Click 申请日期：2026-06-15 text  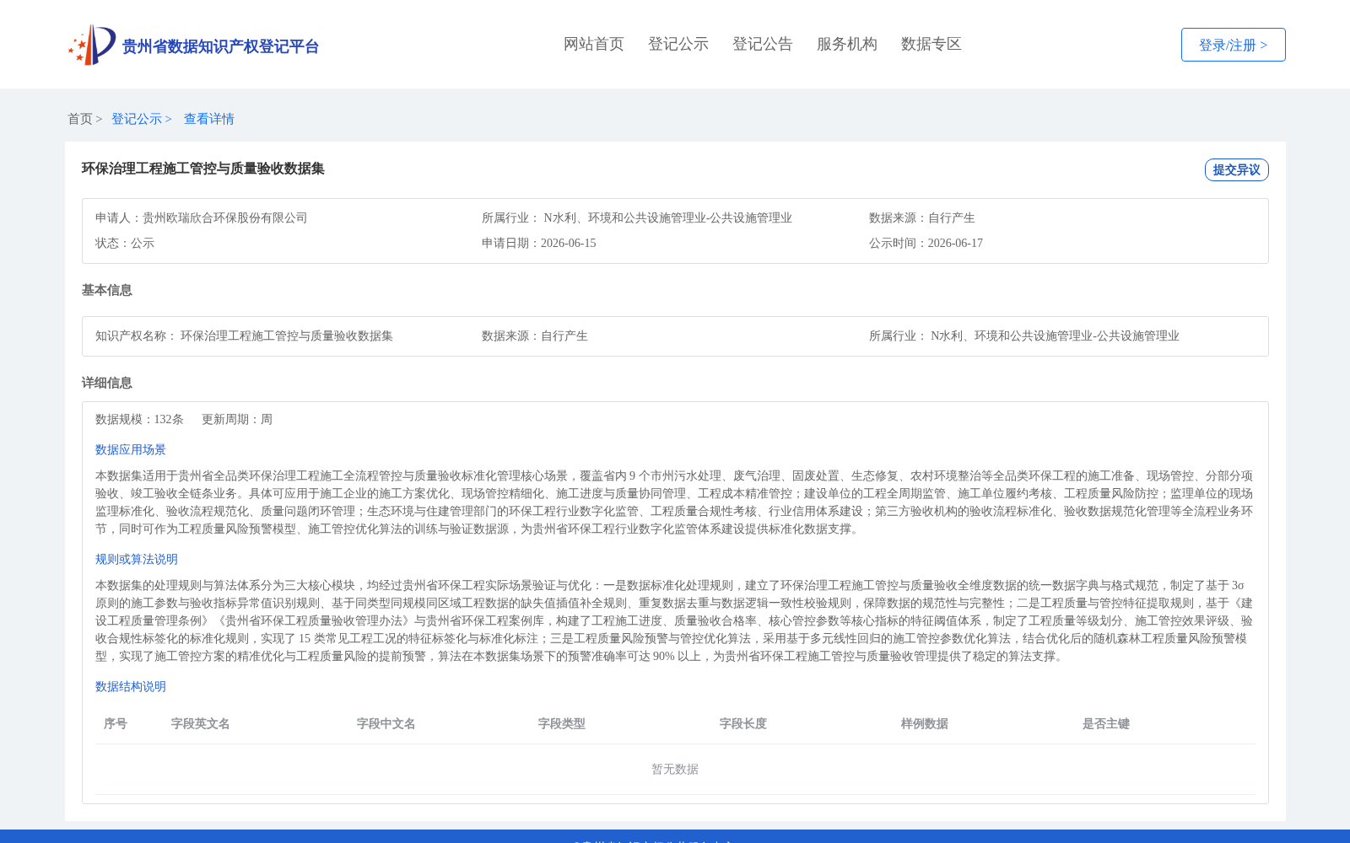pyautogui.click(x=539, y=243)
